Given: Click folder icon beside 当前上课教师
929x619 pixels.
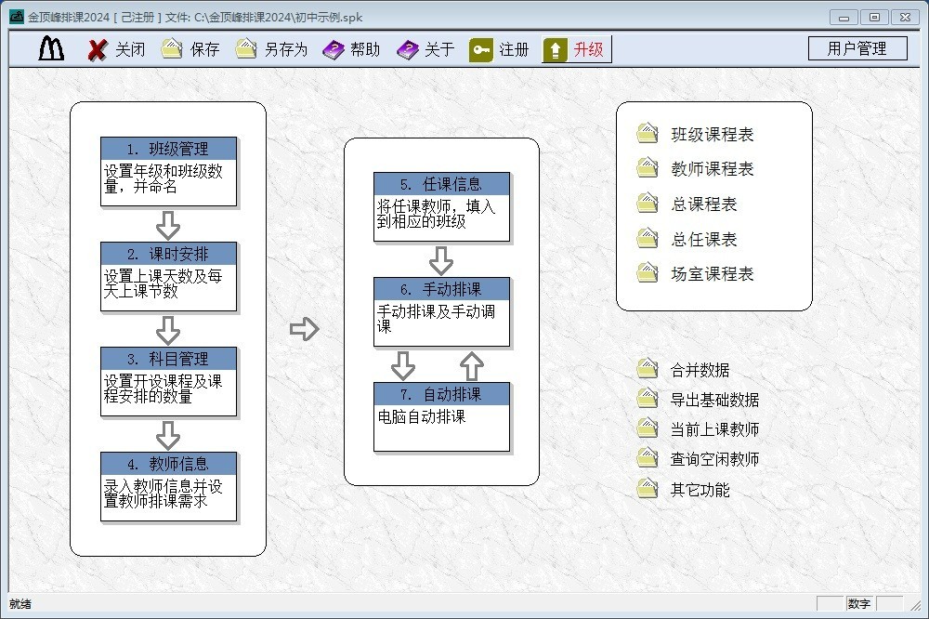Looking at the screenshot, I should pyautogui.click(x=648, y=428).
